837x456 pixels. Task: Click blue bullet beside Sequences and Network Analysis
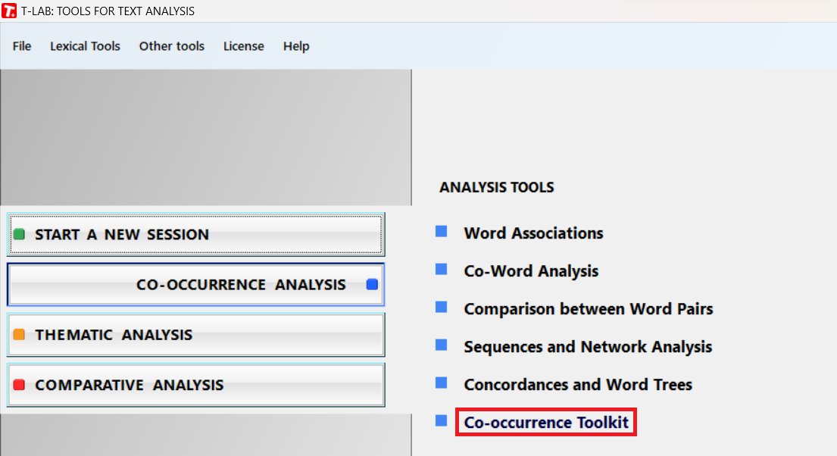pyautogui.click(x=441, y=345)
